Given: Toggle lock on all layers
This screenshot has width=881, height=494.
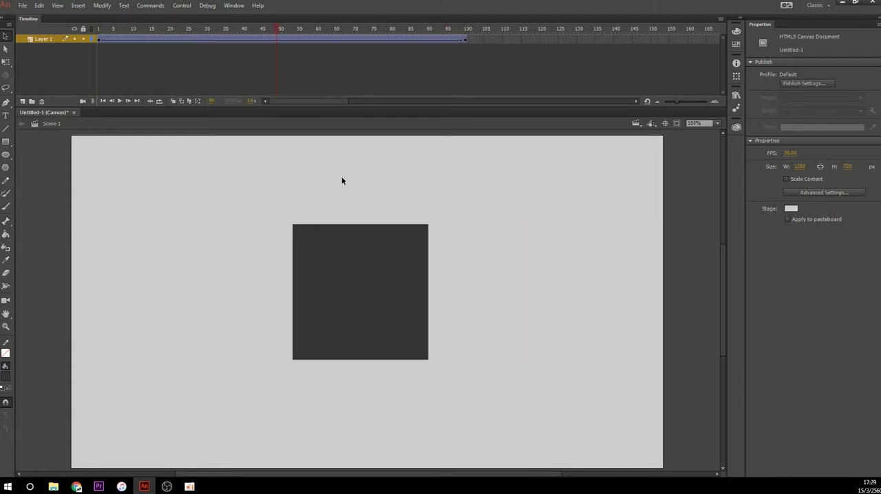Looking at the screenshot, I should pyautogui.click(x=83, y=29).
